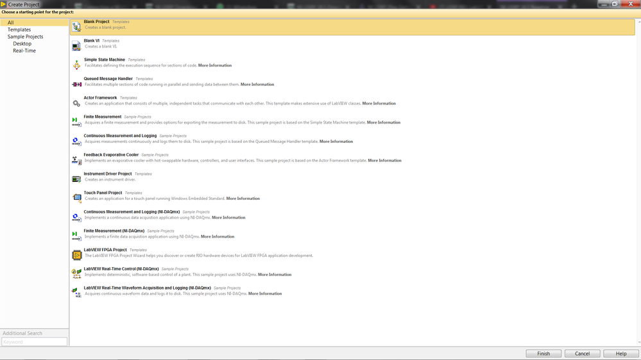Image resolution: width=641 pixels, height=360 pixels.
Task: Select the Blank VI icon
Action: [x=76, y=46]
